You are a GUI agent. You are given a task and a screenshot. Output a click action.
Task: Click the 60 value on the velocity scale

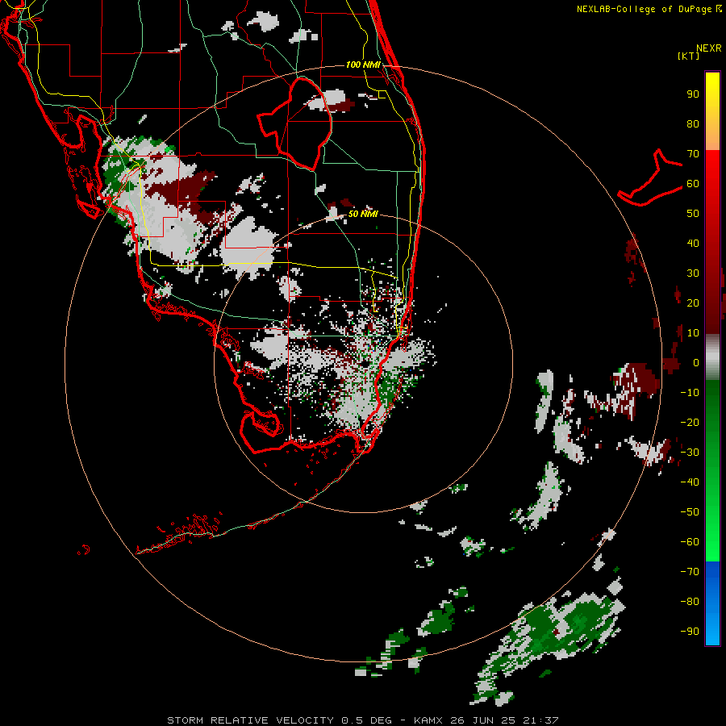point(693,184)
